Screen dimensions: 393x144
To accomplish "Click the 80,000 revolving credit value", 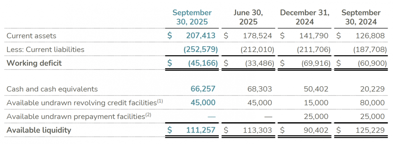I will pyautogui.click(x=372, y=103).
